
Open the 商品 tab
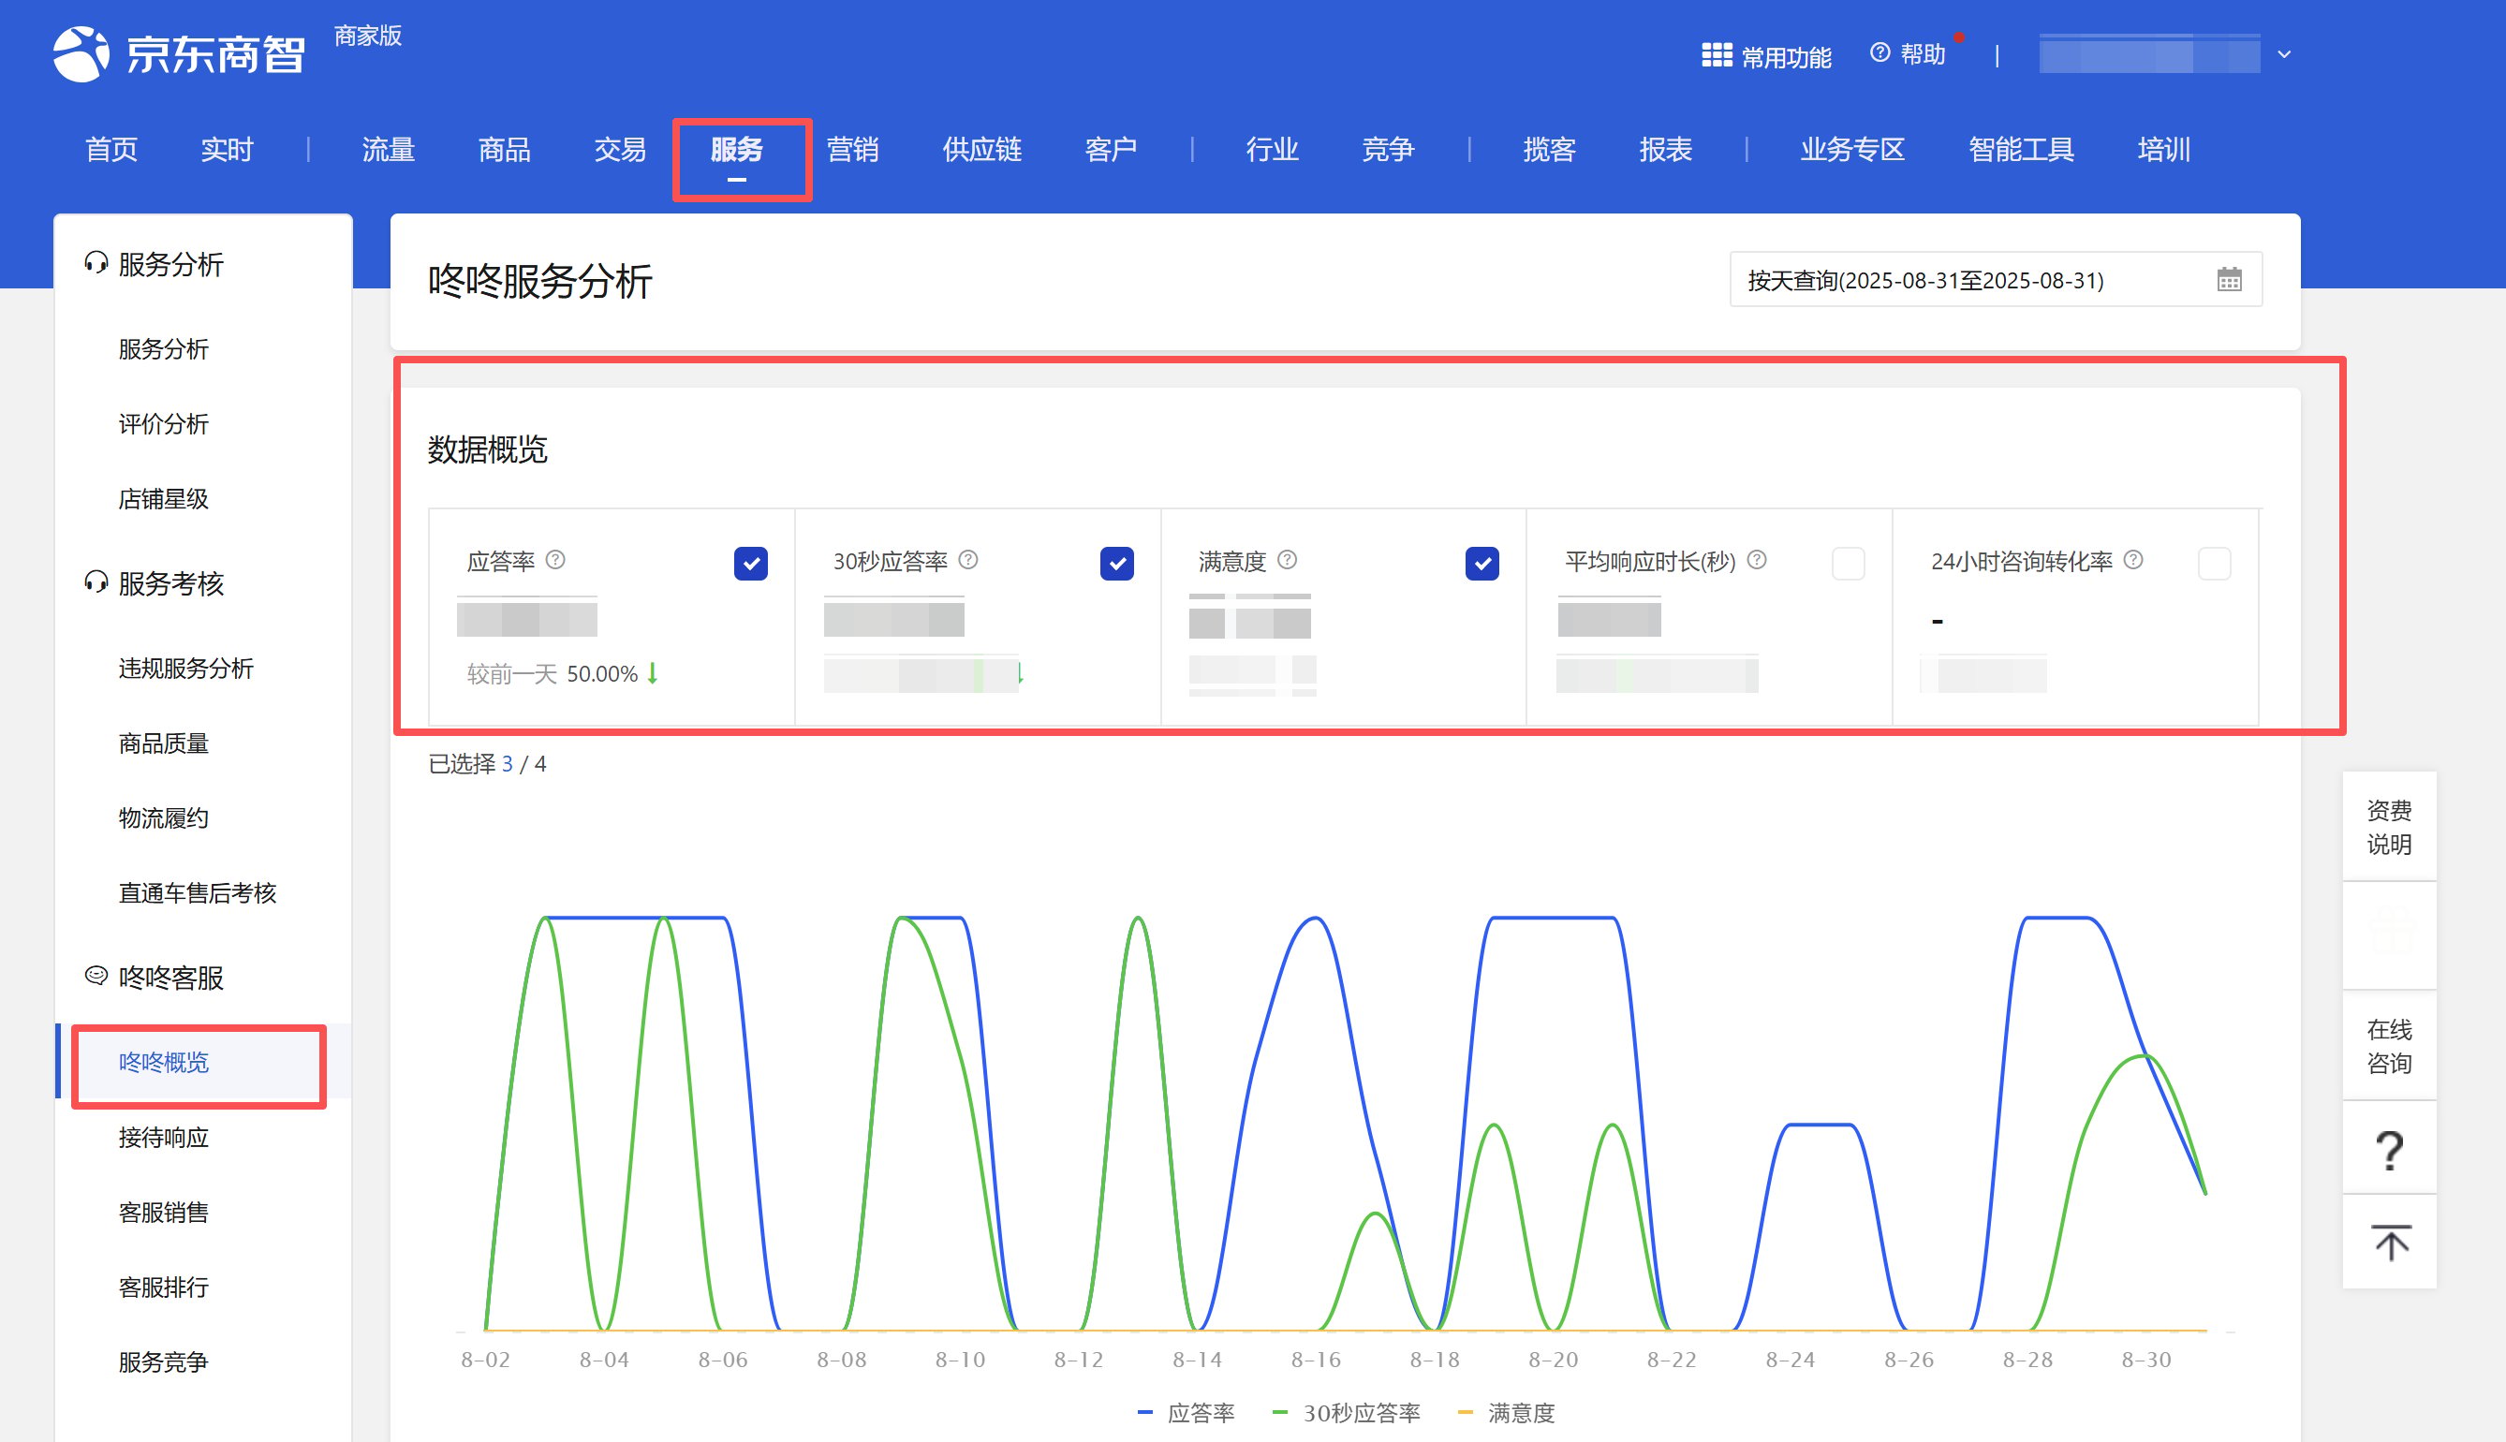point(504,150)
